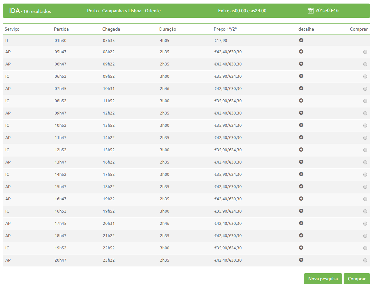This screenshot has width=381, height=290.
Task: Click the IDA - 19 resultados heading
Action: pos(30,11)
